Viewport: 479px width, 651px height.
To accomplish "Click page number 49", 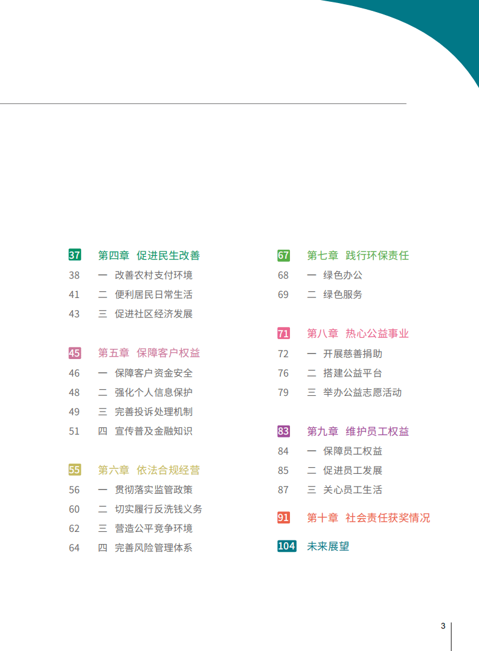I will point(74,412).
